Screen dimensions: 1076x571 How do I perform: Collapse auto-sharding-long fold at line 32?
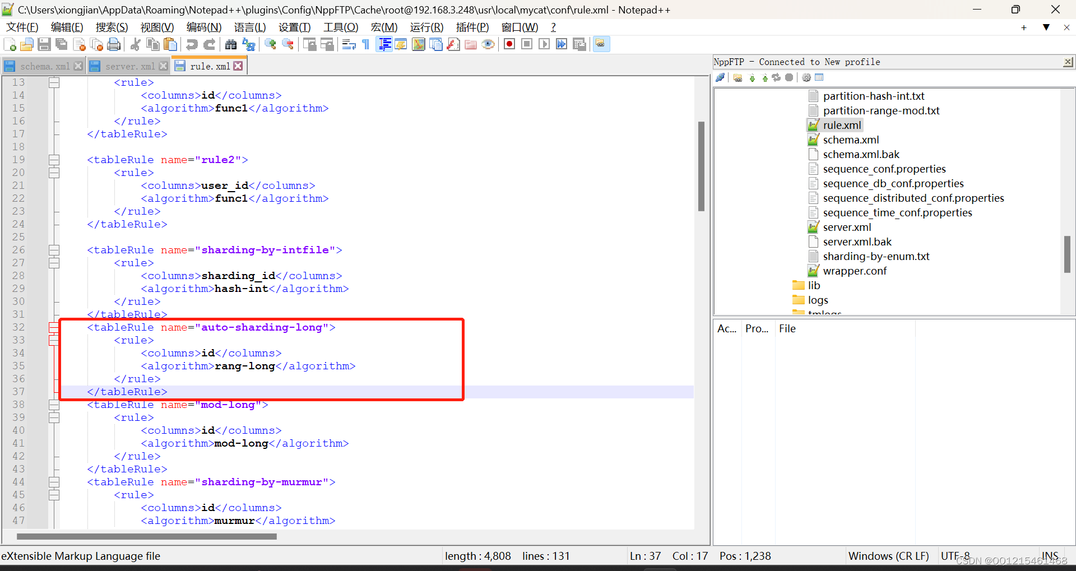tap(54, 327)
